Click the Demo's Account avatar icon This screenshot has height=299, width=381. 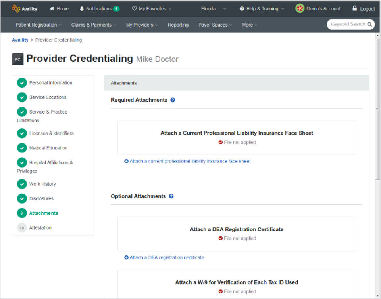(300, 8)
